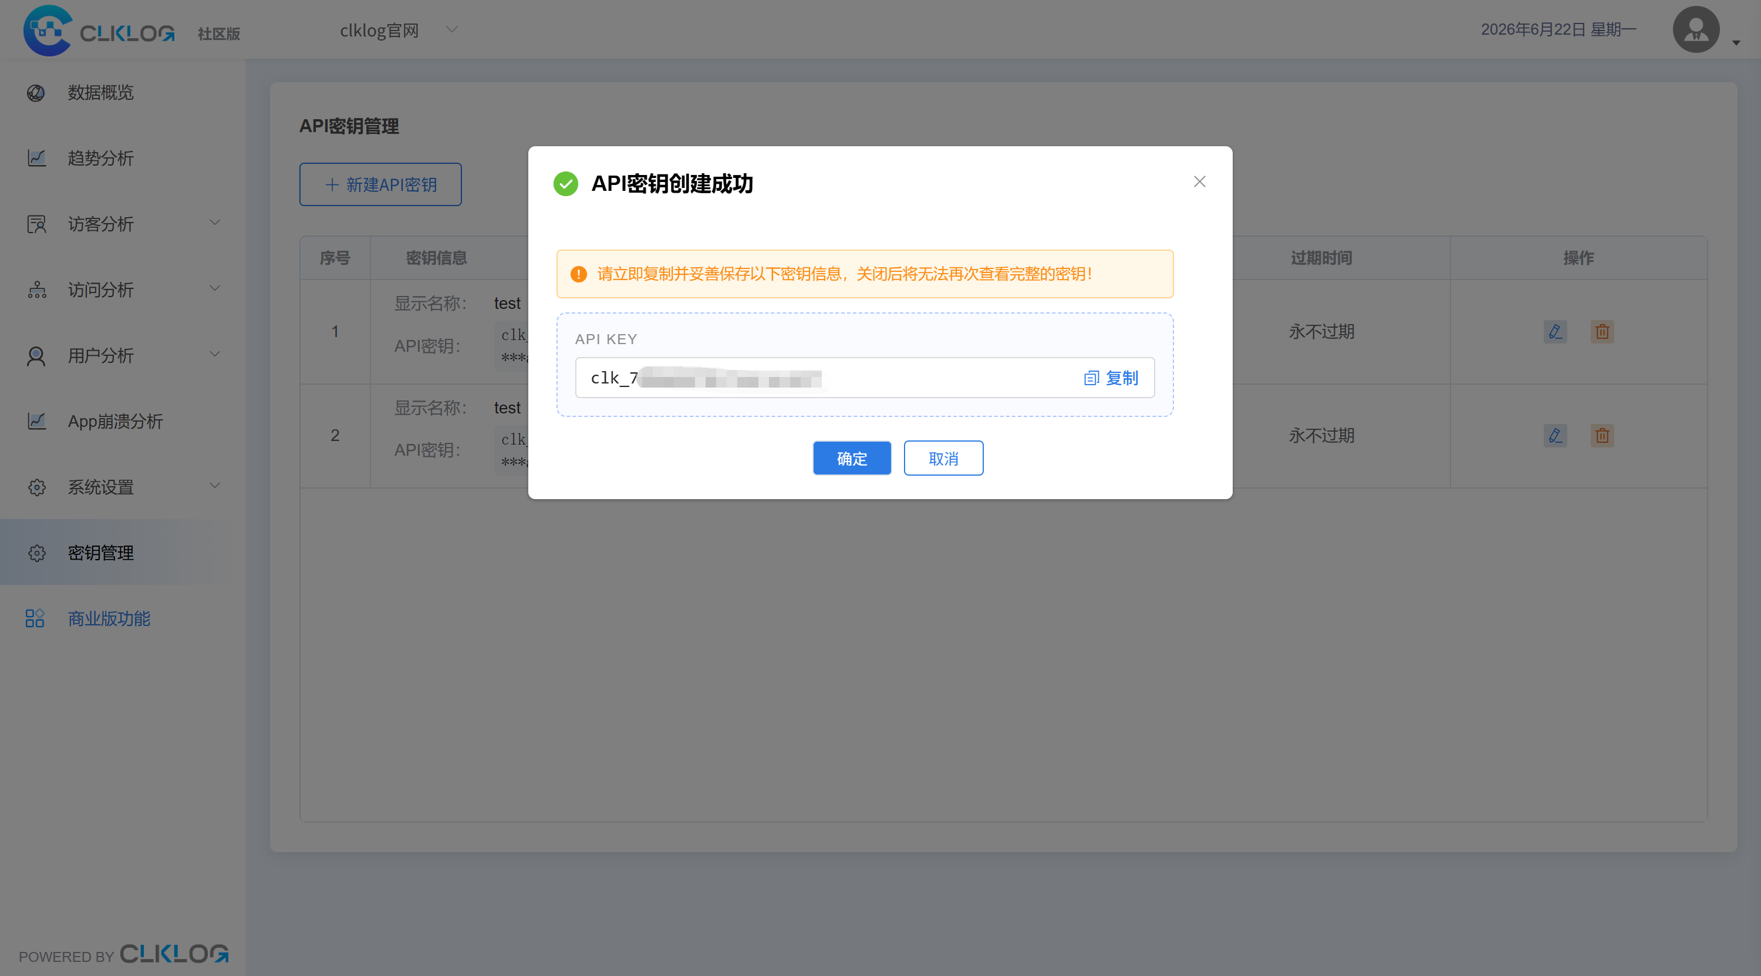This screenshot has width=1761, height=976.
Task: Click the edit icon for row 1
Action: click(x=1555, y=332)
